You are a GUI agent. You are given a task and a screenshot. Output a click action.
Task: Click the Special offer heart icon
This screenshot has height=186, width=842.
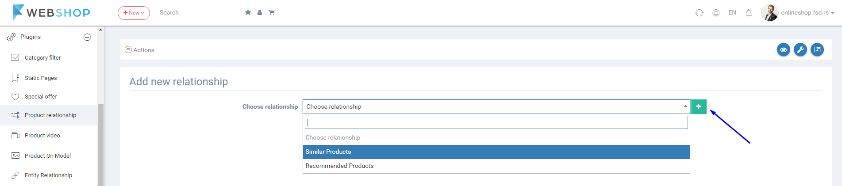tap(15, 96)
